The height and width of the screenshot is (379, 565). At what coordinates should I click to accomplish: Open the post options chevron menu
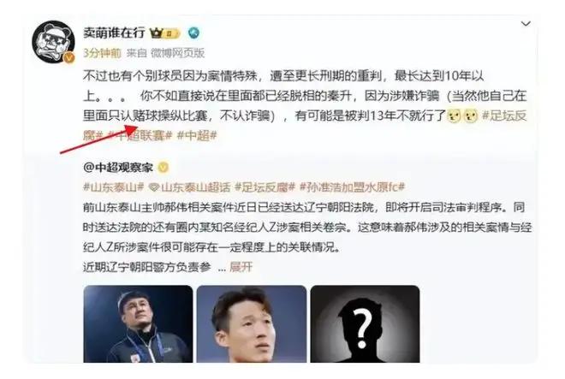[x=526, y=24]
